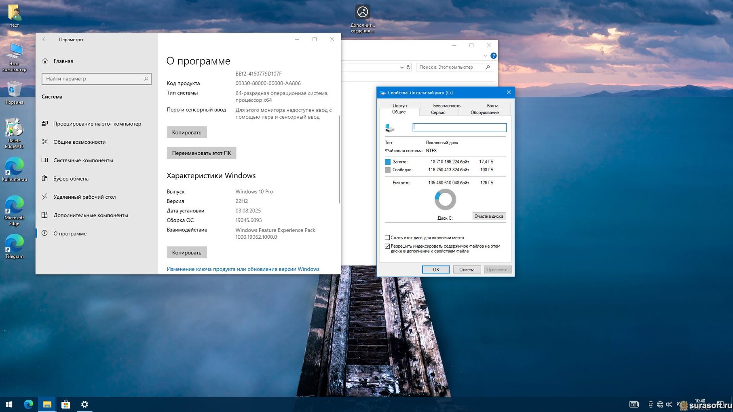Click the Найти параметр search field
Image resolution: width=733 pixels, height=412 pixels.
[93, 79]
